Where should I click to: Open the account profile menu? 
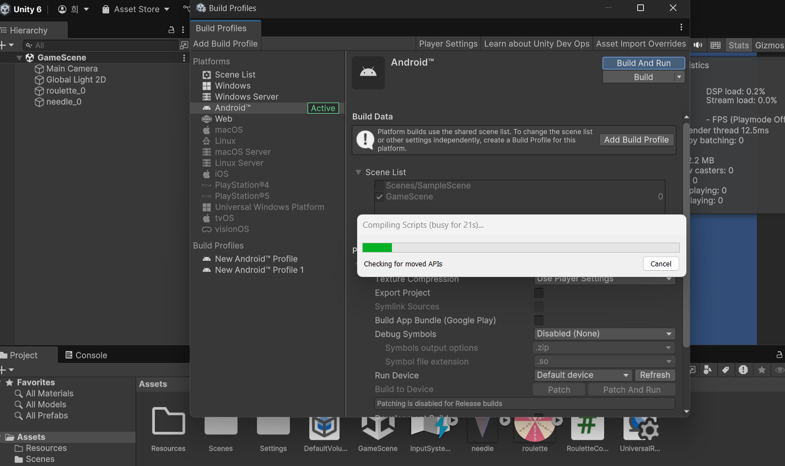click(x=73, y=9)
